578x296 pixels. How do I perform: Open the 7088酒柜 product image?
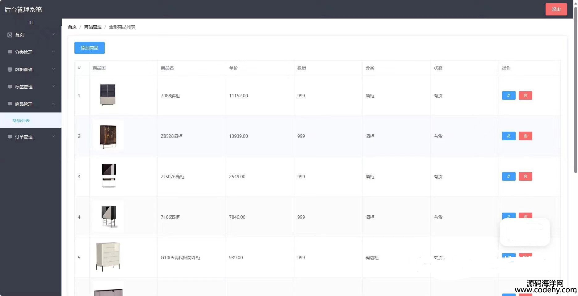[x=108, y=95]
